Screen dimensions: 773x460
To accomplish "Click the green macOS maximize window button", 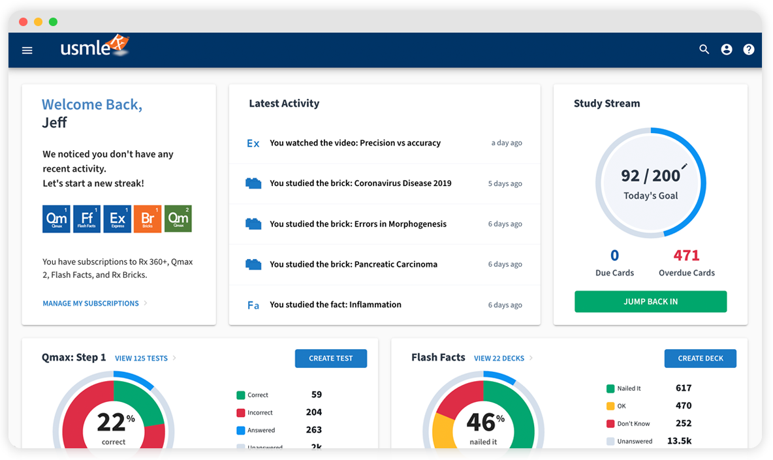I will pos(54,22).
